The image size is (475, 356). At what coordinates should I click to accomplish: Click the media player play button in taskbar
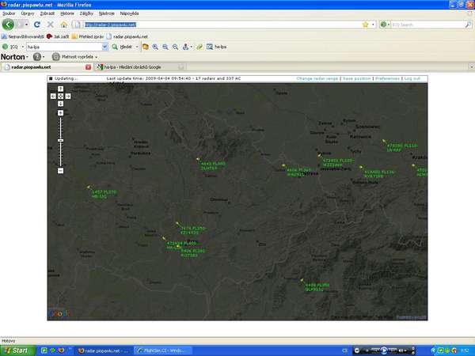click(x=384, y=350)
